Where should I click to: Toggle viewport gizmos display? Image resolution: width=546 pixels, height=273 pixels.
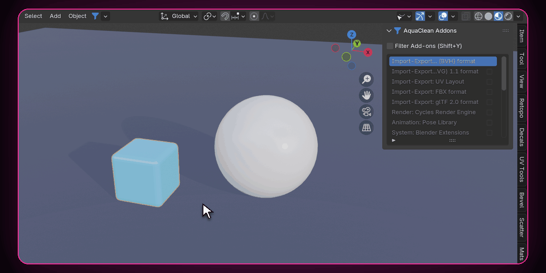420,16
